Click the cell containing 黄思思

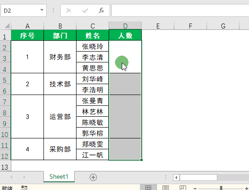(x=92, y=68)
